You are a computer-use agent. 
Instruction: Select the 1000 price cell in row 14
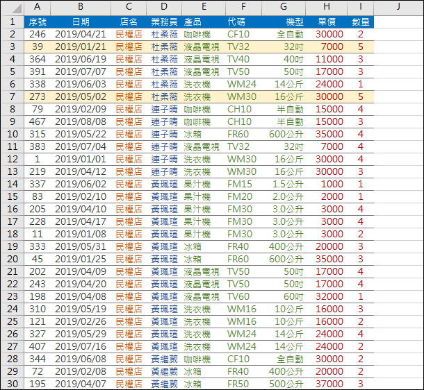pyautogui.click(x=327, y=184)
